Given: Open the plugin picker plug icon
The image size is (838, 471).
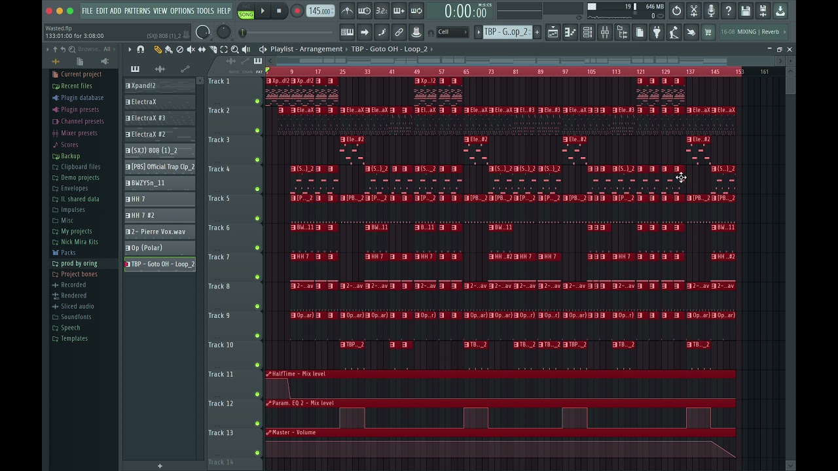Looking at the screenshot, I should click(657, 32).
